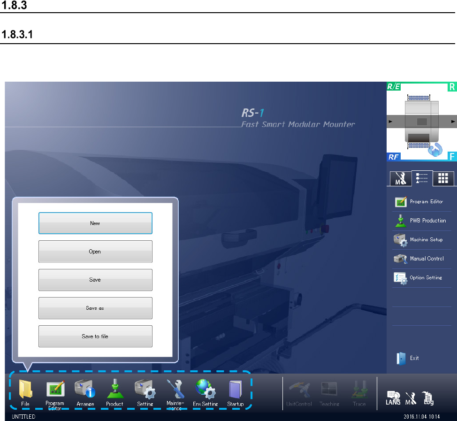
Task: Open the LANG language icon
Action: (x=393, y=398)
